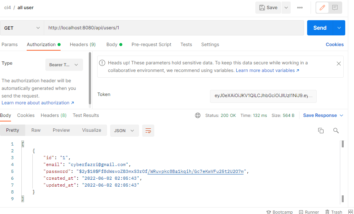Switch to the Visualize view

pos(92,130)
